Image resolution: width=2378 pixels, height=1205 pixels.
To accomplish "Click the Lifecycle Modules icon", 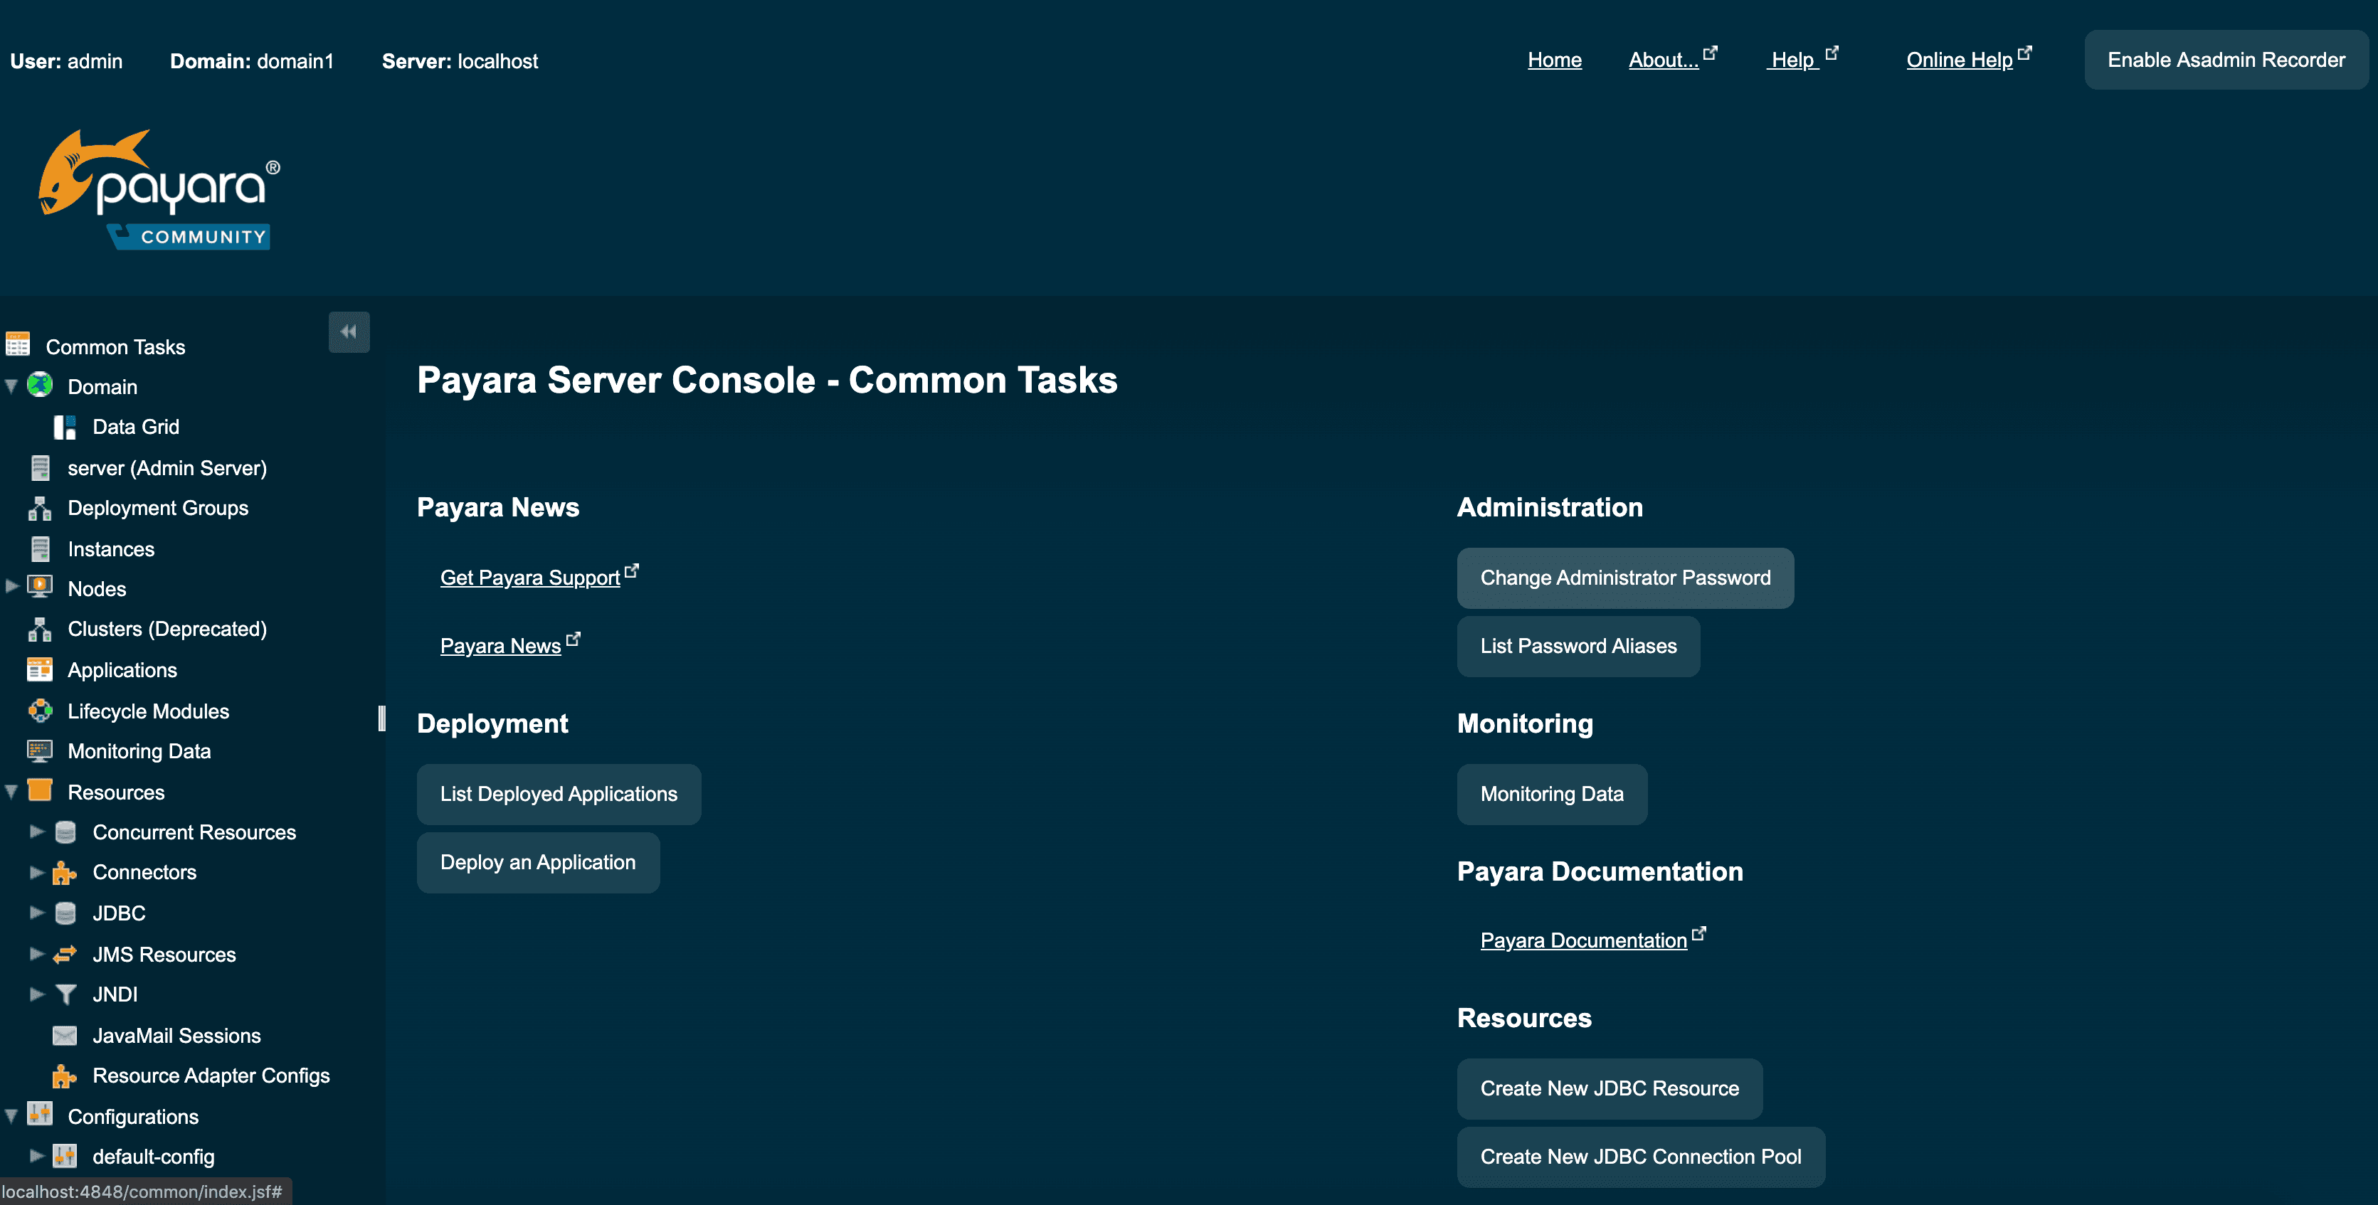I will 38,710.
